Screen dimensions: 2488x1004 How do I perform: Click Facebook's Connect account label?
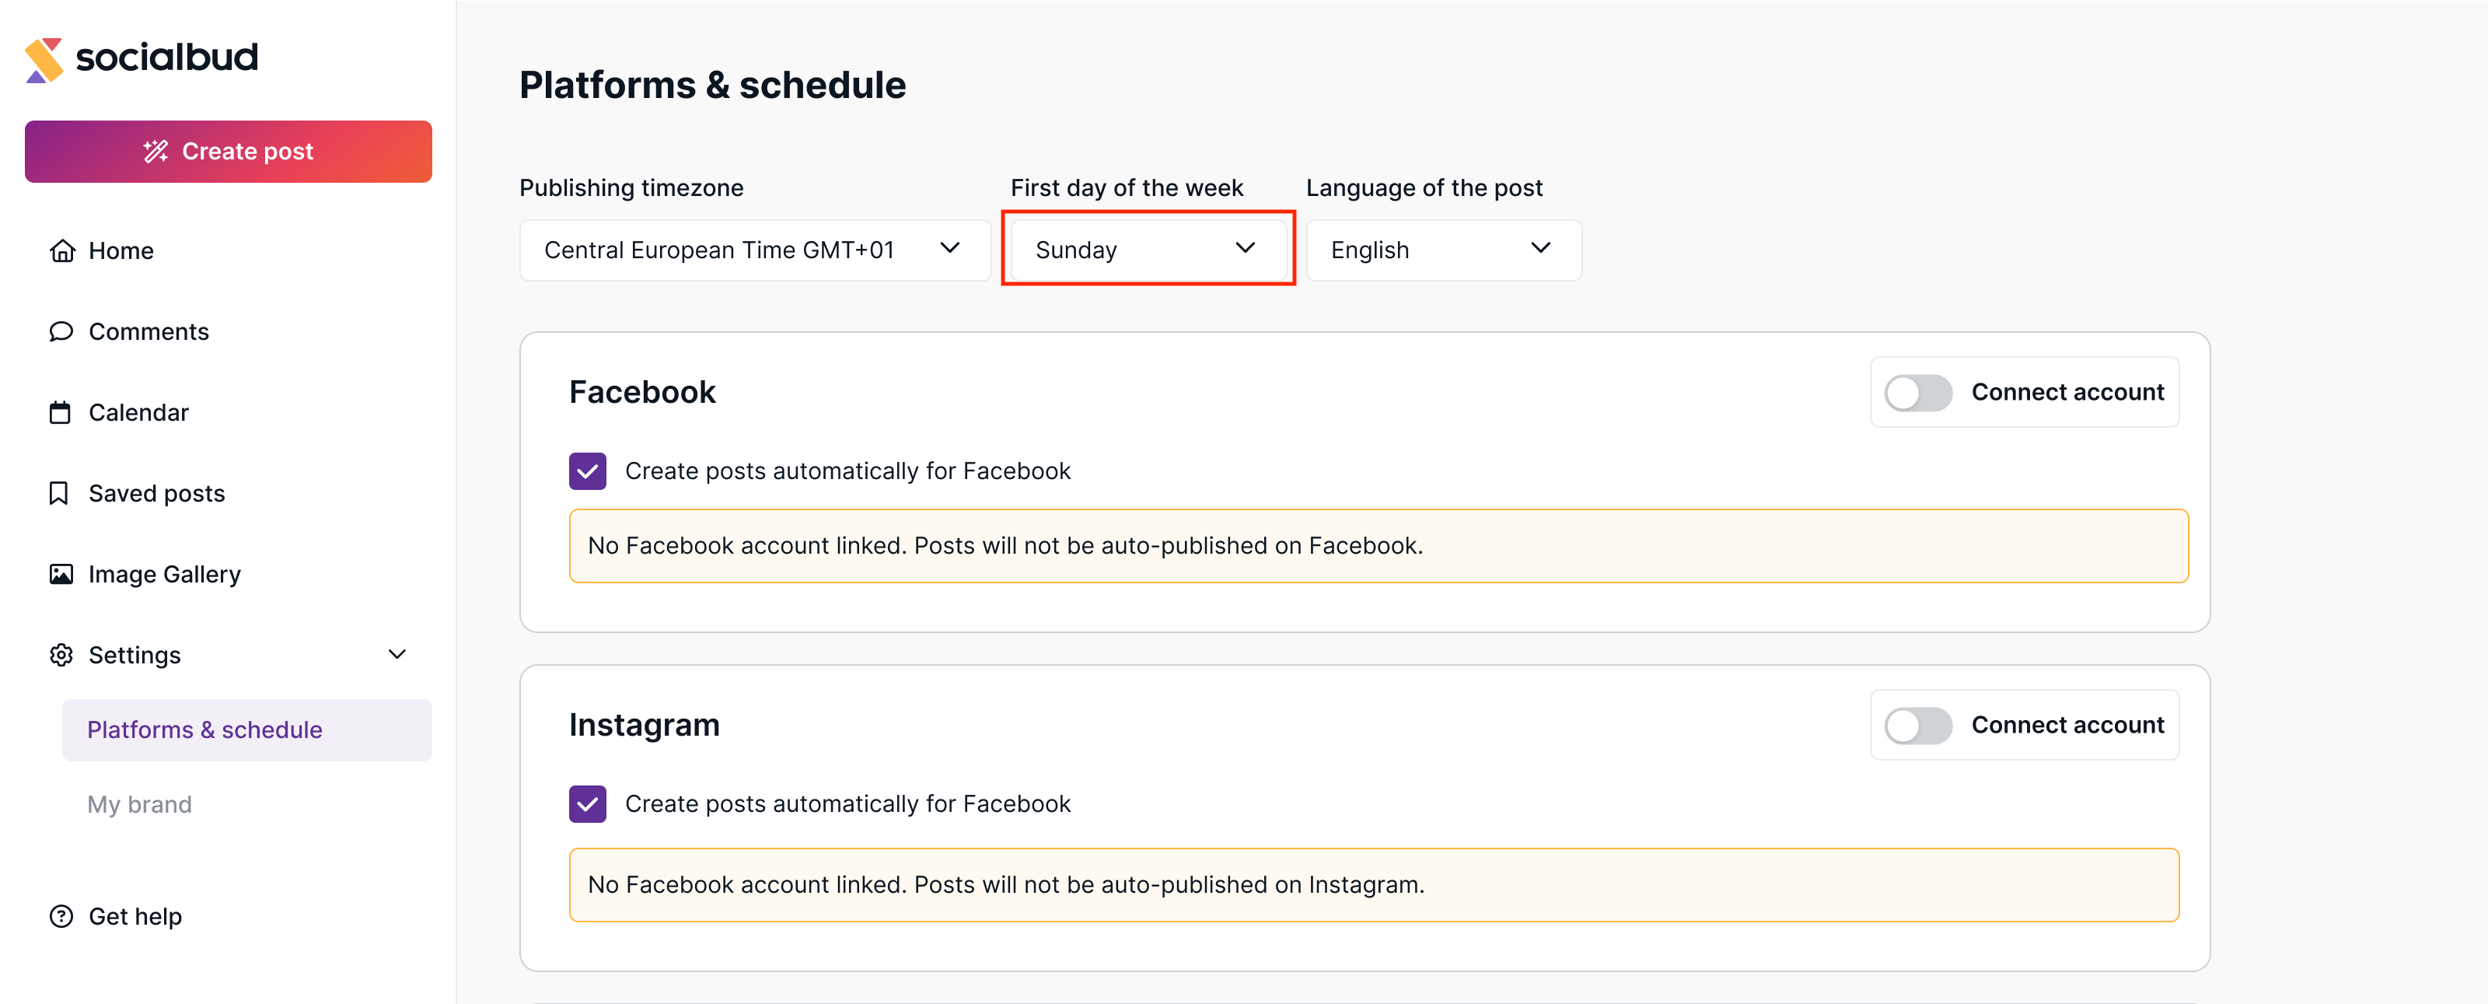point(2067,392)
